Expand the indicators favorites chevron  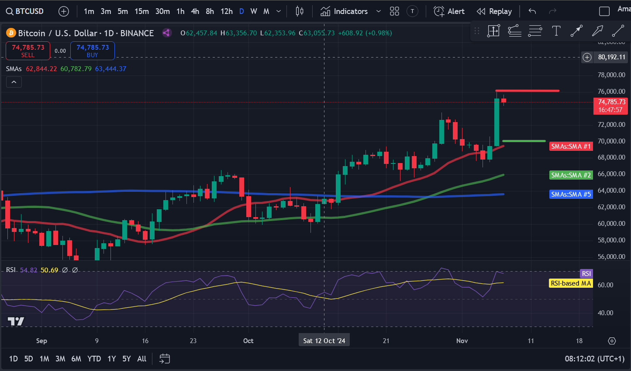click(379, 11)
